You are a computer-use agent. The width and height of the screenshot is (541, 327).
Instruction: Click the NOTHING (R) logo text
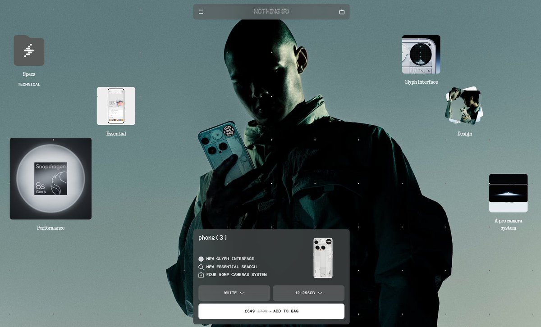pyautogui.click(x=271, y=12)
